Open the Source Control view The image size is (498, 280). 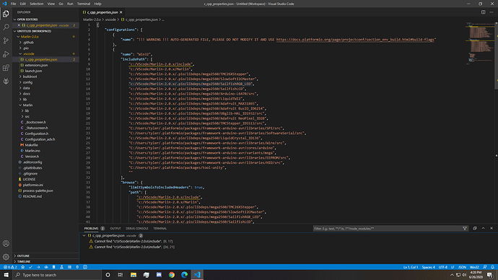(x=6, y=40)
